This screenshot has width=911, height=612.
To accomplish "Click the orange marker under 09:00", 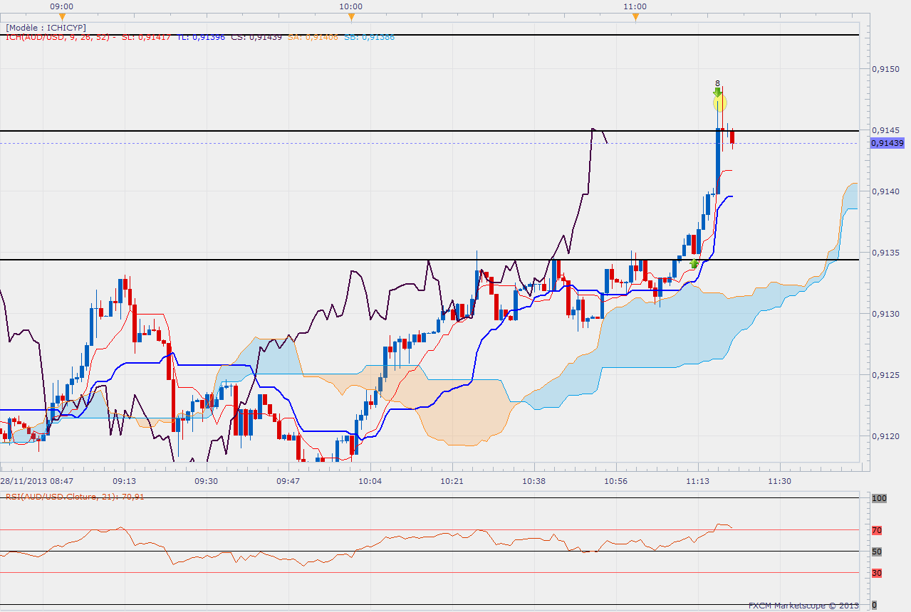I will pyautogui.click(x=63, y=16).
